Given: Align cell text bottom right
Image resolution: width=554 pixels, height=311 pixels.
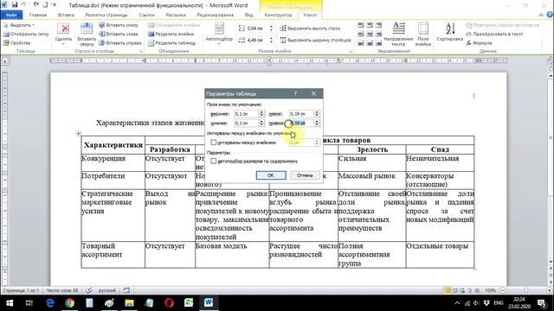Looking at the screenshot, I should (x=378, y=43).
